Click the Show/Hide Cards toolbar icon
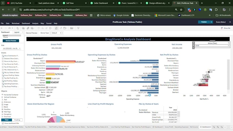233x131 pixels. pyautogui.click(x=72, y=28)
